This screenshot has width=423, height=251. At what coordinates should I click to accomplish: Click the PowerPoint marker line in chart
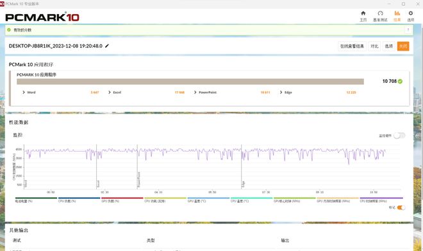click(x=137, y=167)
